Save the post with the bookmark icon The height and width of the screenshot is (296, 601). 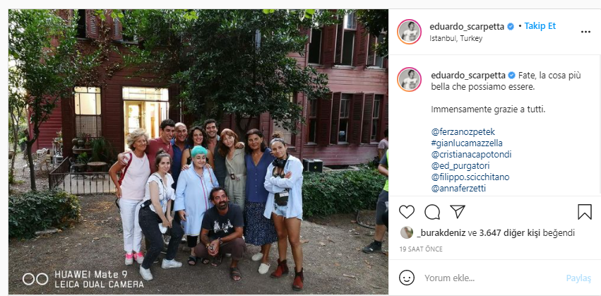pos(585,212)
